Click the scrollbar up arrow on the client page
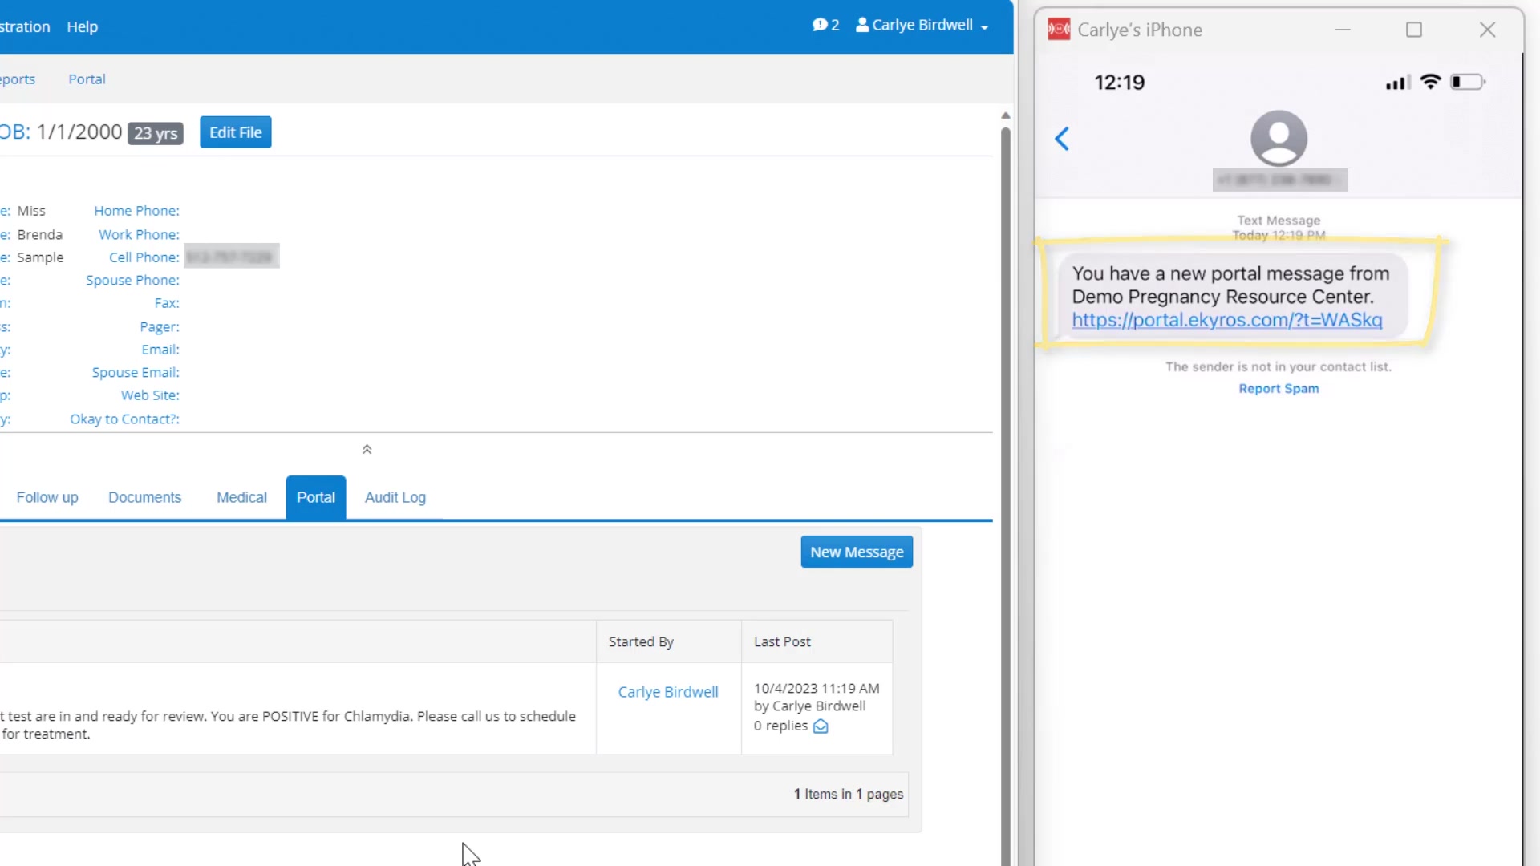This screenshot has height=866, width=1540. (1005, 116)
